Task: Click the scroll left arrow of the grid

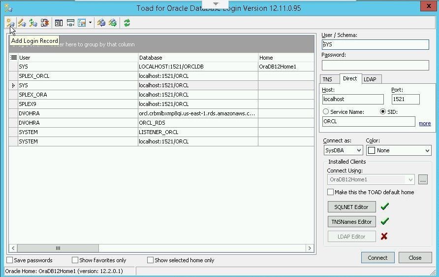Action: coord(13,248)
